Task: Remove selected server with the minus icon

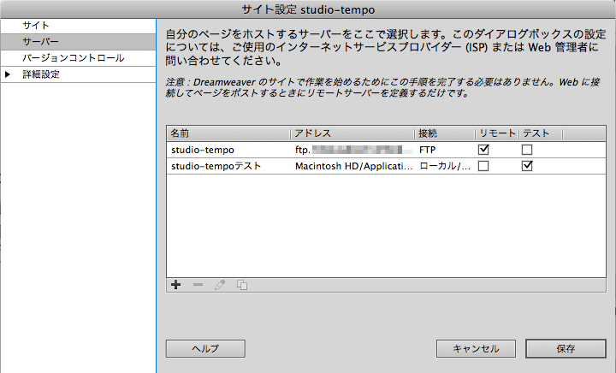Action: tap(198, 285)
